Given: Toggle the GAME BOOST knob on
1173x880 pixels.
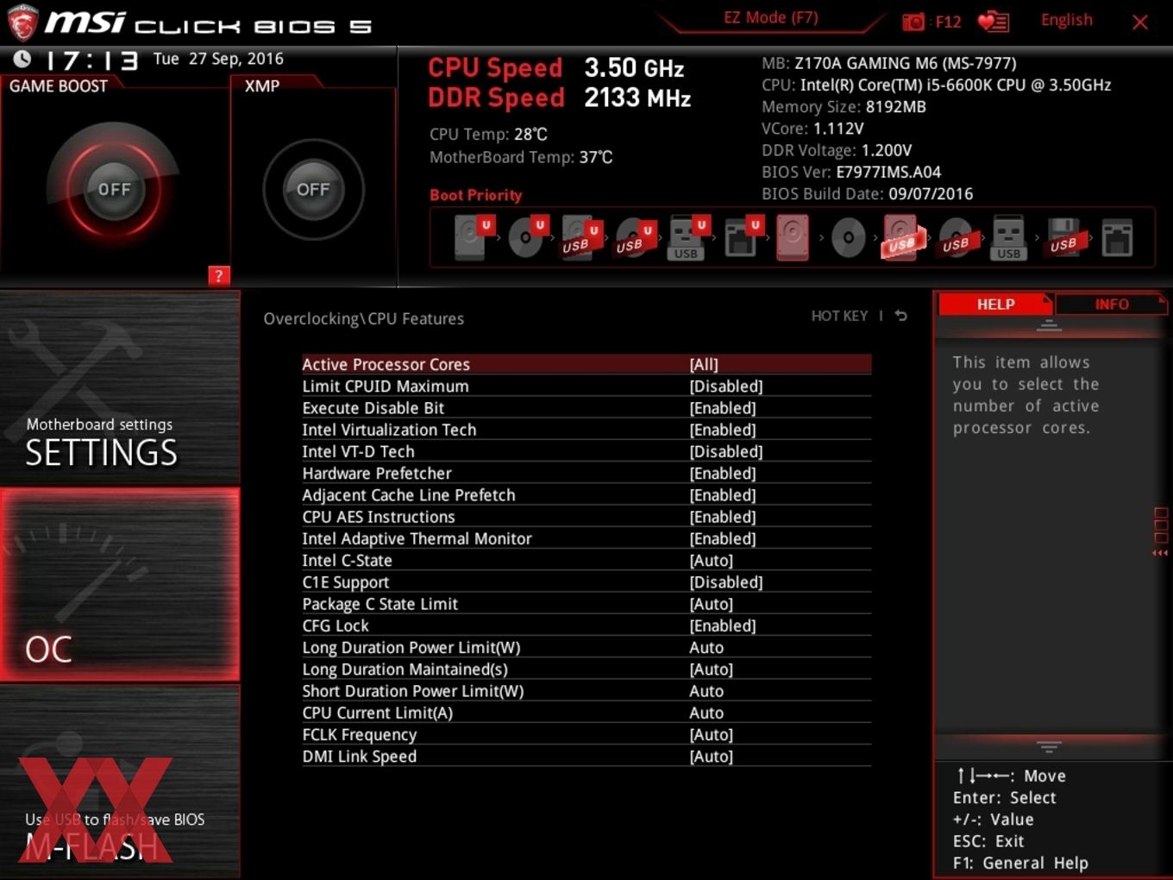Looking at the screenshot, I should (114, 189).
